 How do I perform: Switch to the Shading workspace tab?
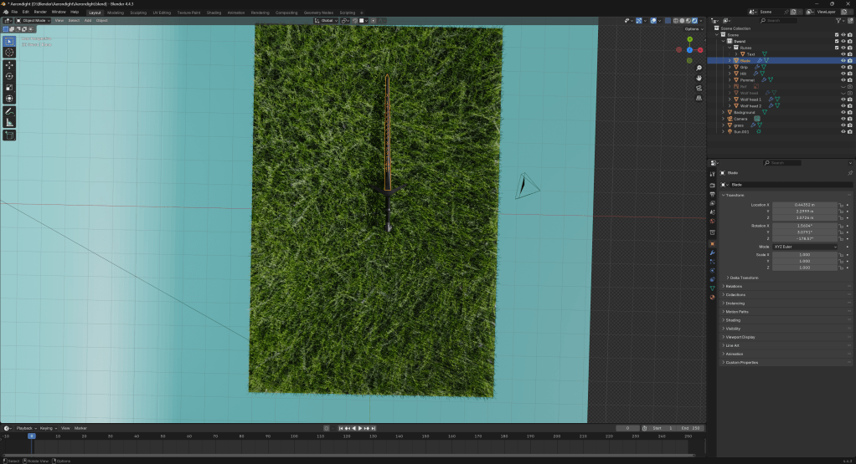pos(214,13)
